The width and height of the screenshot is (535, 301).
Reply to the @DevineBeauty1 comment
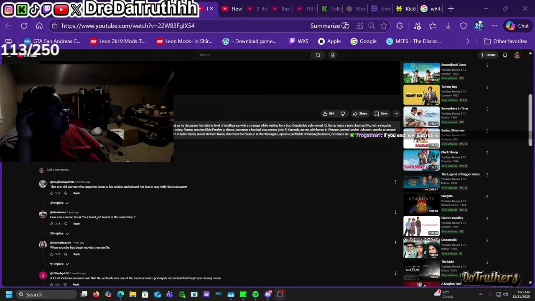pyautogui.click(x=76, y=254)
